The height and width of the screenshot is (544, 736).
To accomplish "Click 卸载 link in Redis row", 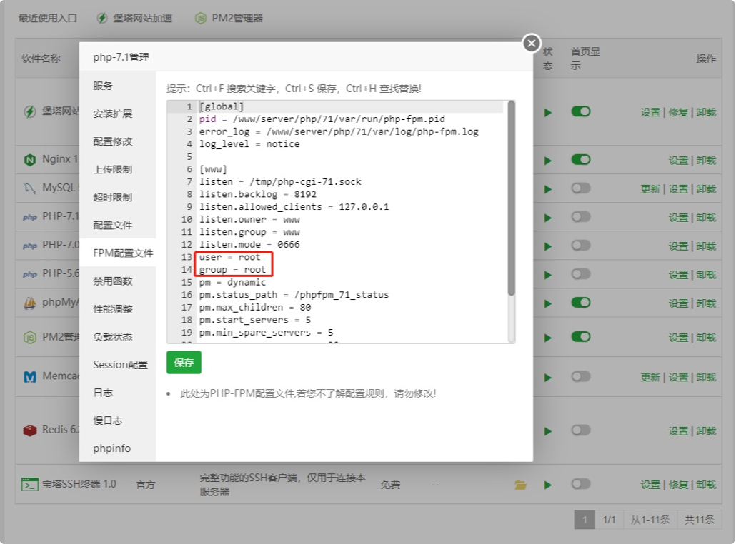I will 706,431.
